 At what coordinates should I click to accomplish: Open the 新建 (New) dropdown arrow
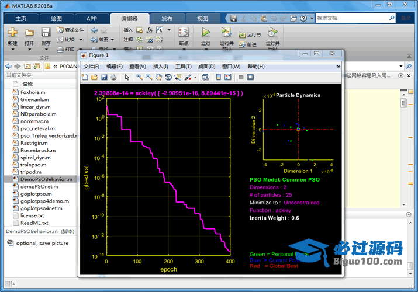click(x=12, y=50)
